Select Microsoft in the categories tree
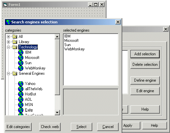The width and height of the screenshot is (170, 133). pos(32,58)
